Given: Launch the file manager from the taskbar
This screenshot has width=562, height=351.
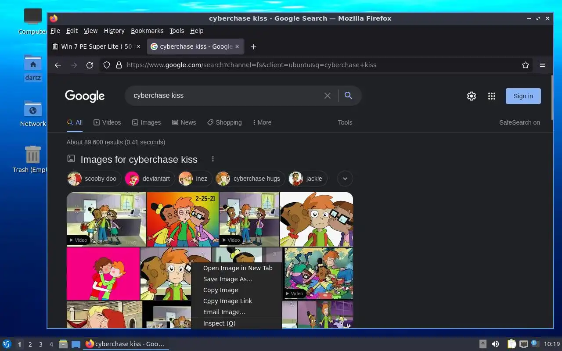Looking at the screenshot, I should [63, 344].
